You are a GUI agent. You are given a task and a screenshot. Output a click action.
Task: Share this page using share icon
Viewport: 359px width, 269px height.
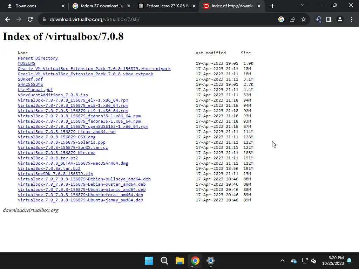(292, 20)
